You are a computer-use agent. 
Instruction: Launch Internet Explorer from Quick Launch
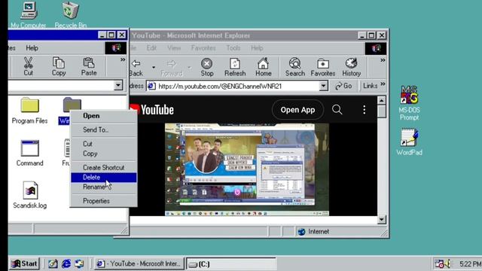pos(66,263)
